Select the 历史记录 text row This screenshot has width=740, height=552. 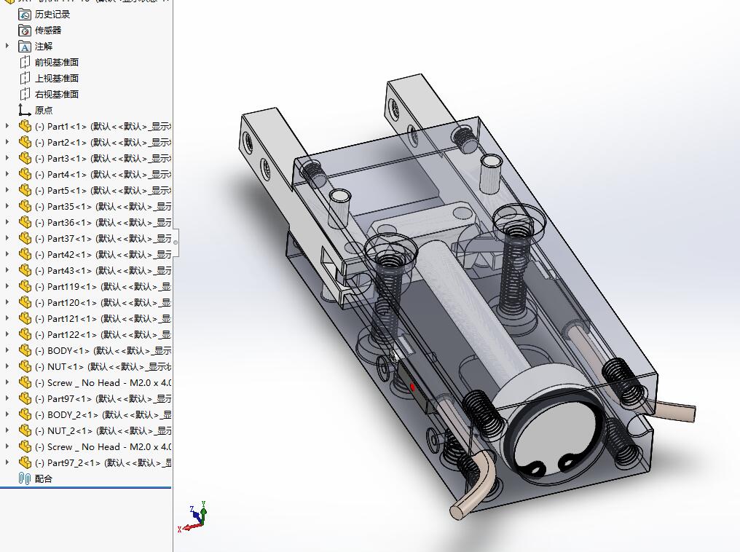coord(52,15)
